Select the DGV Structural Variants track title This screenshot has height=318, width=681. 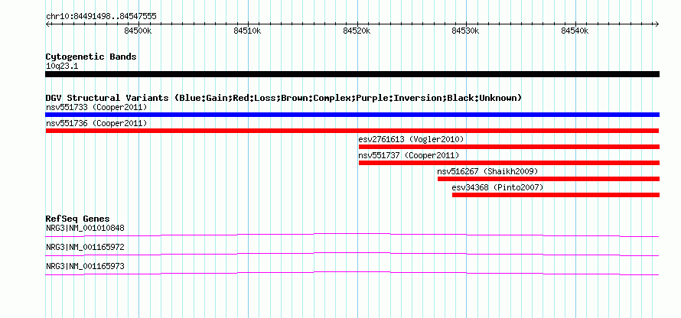tap(284, 98)
